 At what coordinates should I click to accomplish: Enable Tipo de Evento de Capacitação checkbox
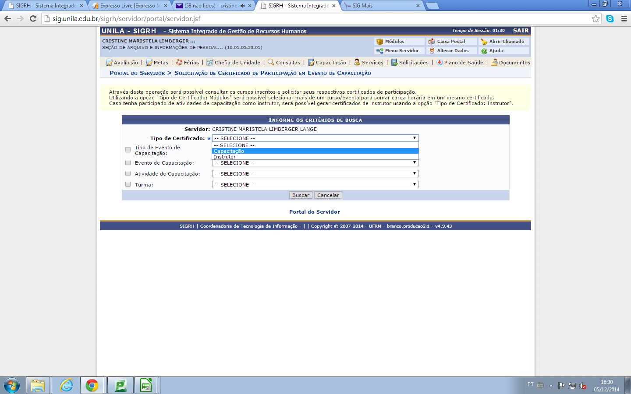pyautogui.click(x=128, y=150)
